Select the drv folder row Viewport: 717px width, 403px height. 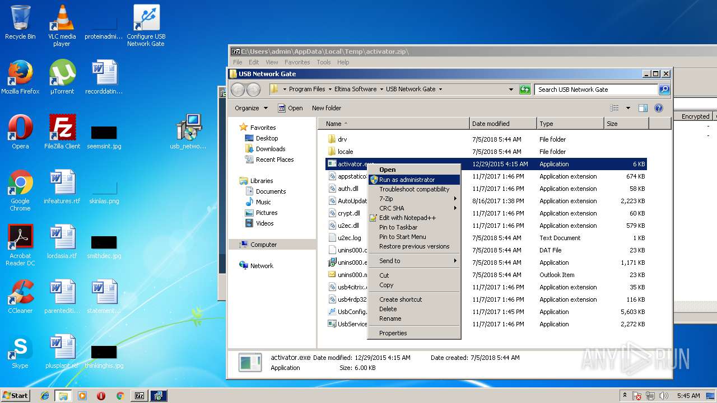(486, 139)
